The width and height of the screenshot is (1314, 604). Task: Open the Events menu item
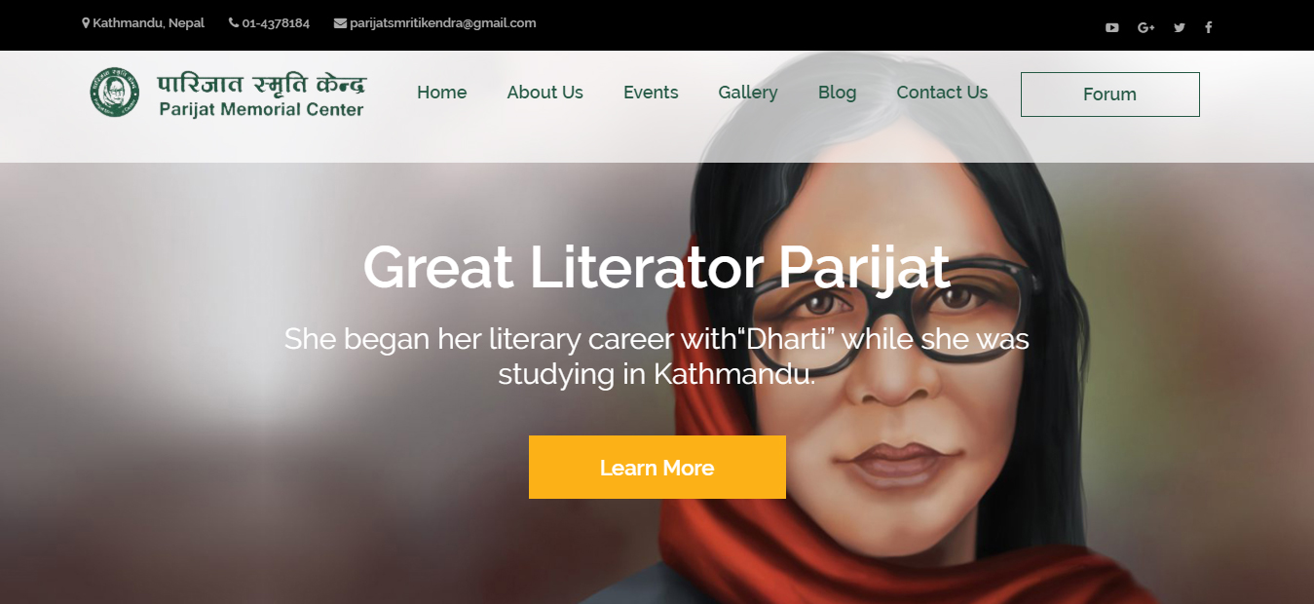(x=651, y=93)
